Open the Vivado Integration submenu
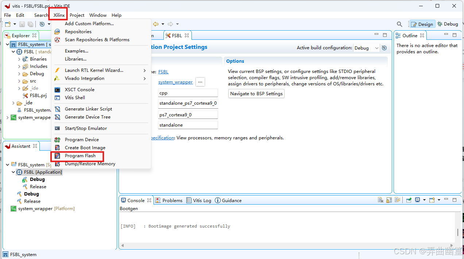This screenshot has width=464, height=259. coord(101,78)
